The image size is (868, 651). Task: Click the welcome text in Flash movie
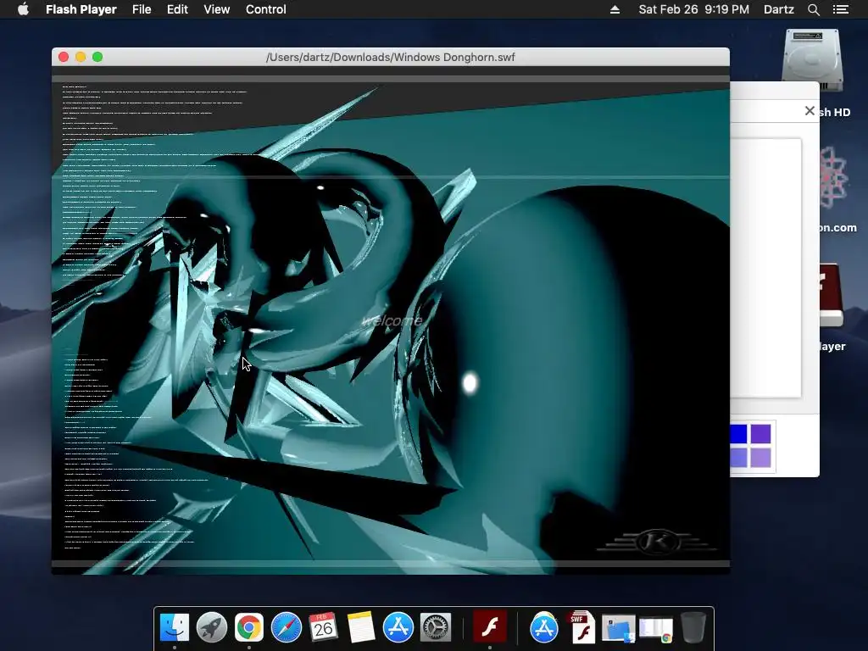[392, 320]
